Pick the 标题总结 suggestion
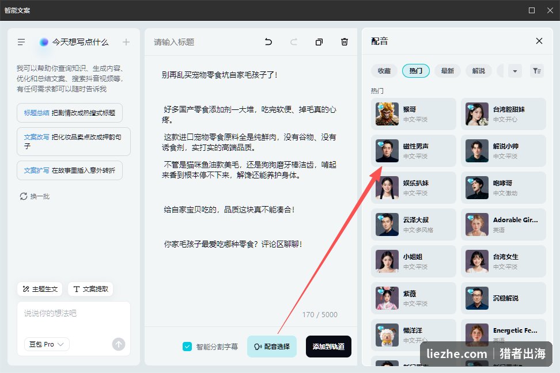Screen dimensions: 560x373 (70, 113)
